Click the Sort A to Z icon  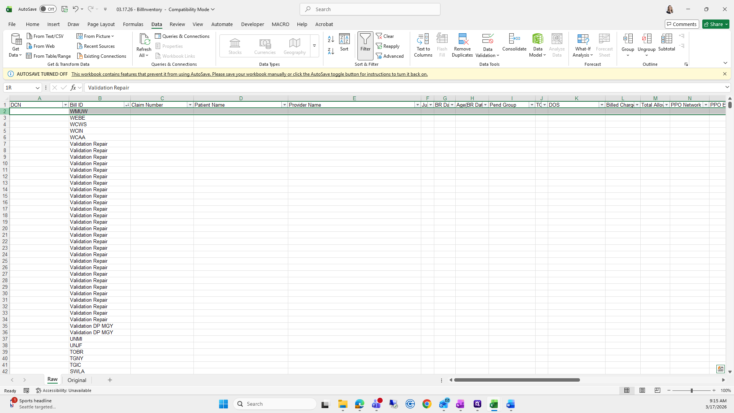331,39
